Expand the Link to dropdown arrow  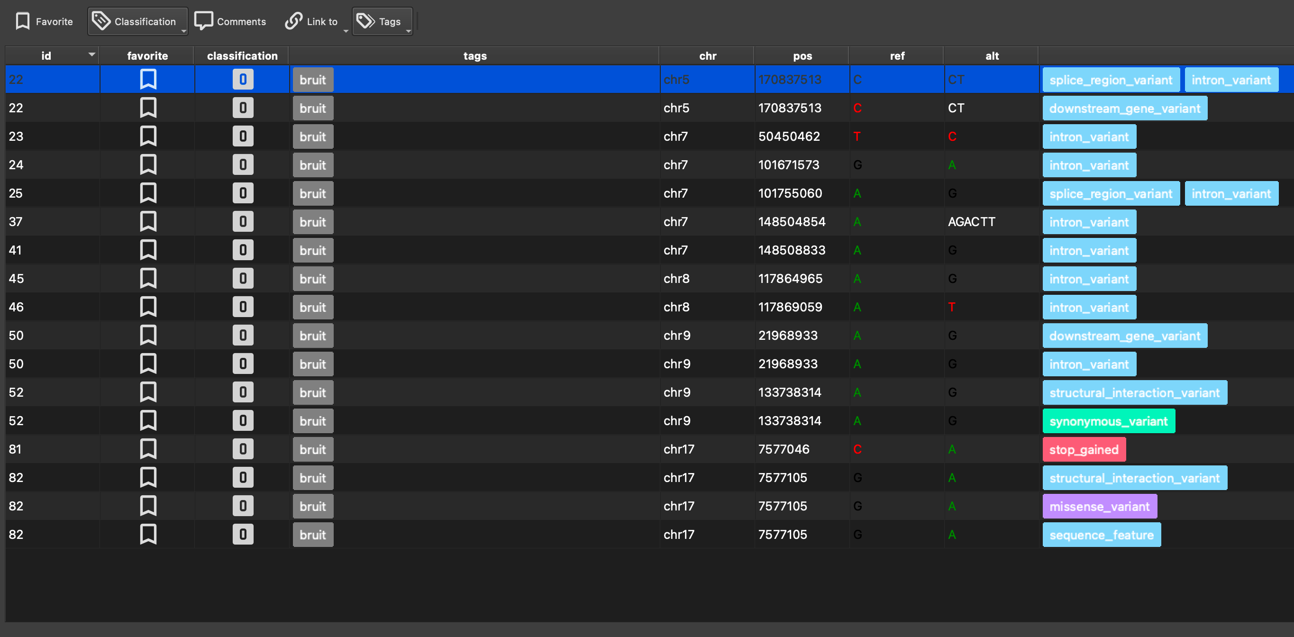346,31
